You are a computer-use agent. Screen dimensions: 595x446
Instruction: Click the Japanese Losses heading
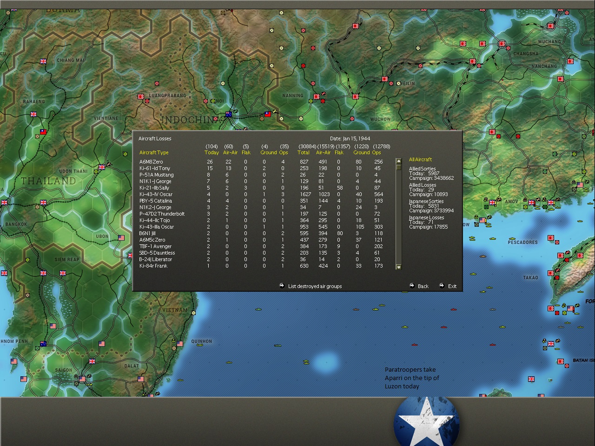(x=426, y=217)
